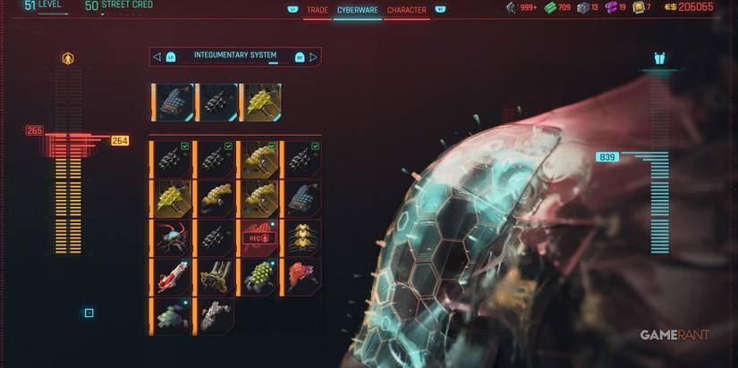
Task: Go to next cyberware category arrow
Action: tap(313, 57)
